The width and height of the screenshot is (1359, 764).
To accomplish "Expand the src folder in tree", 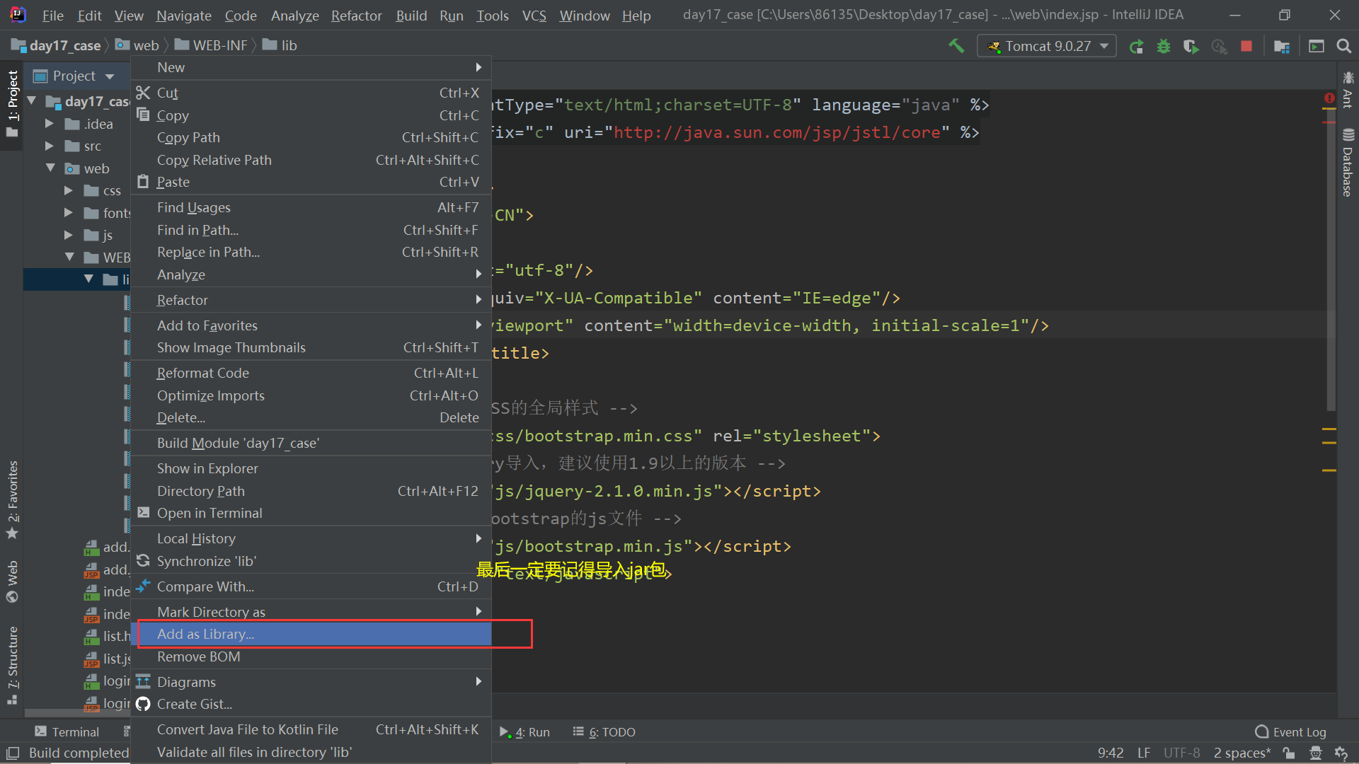I will 50,146.
